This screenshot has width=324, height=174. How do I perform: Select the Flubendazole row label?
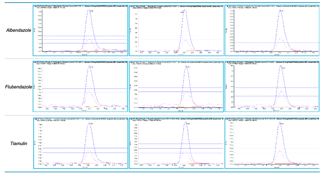tap(16, 87)
